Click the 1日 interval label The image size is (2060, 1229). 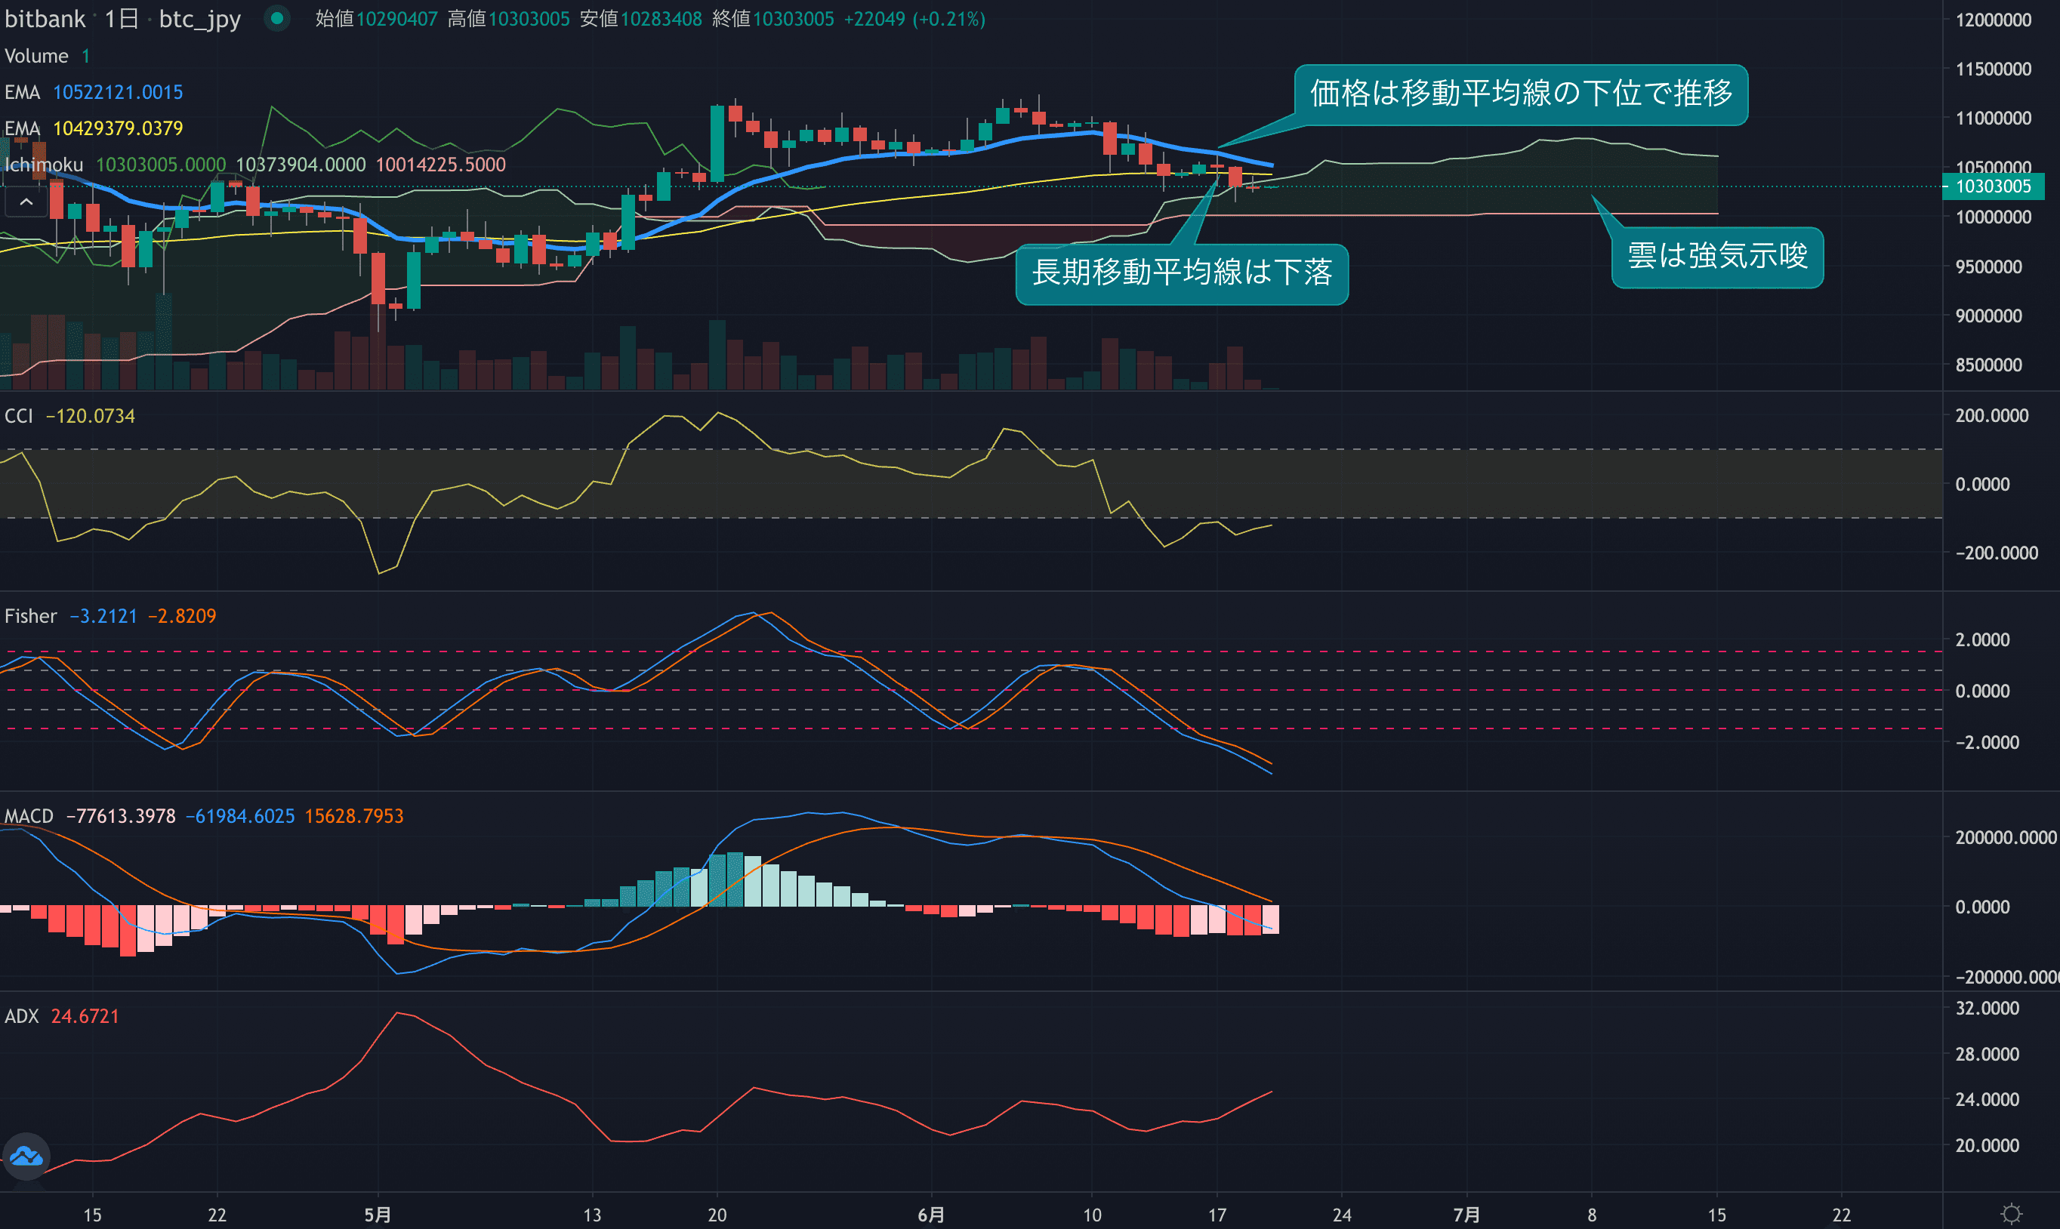point(122,18)
